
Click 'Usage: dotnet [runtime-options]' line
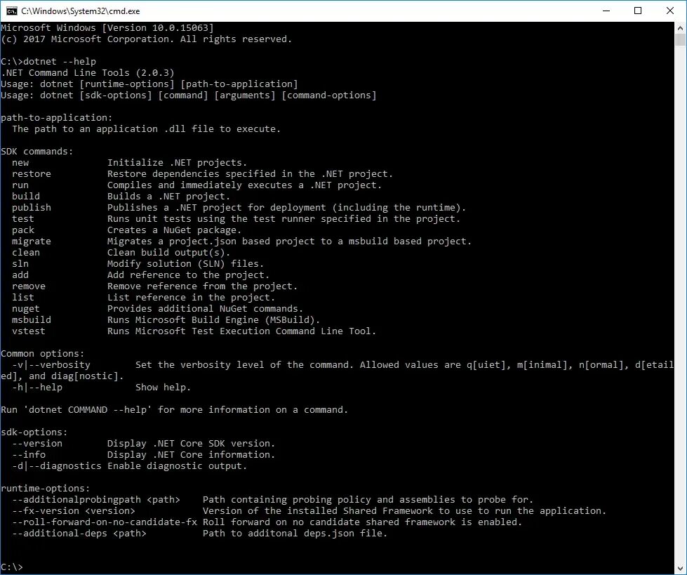[149, 84]
